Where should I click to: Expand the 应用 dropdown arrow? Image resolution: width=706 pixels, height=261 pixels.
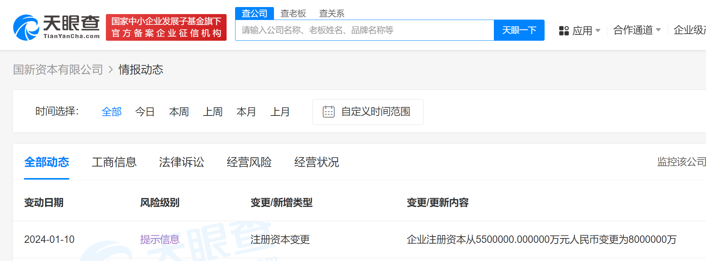tap(598, 30)
